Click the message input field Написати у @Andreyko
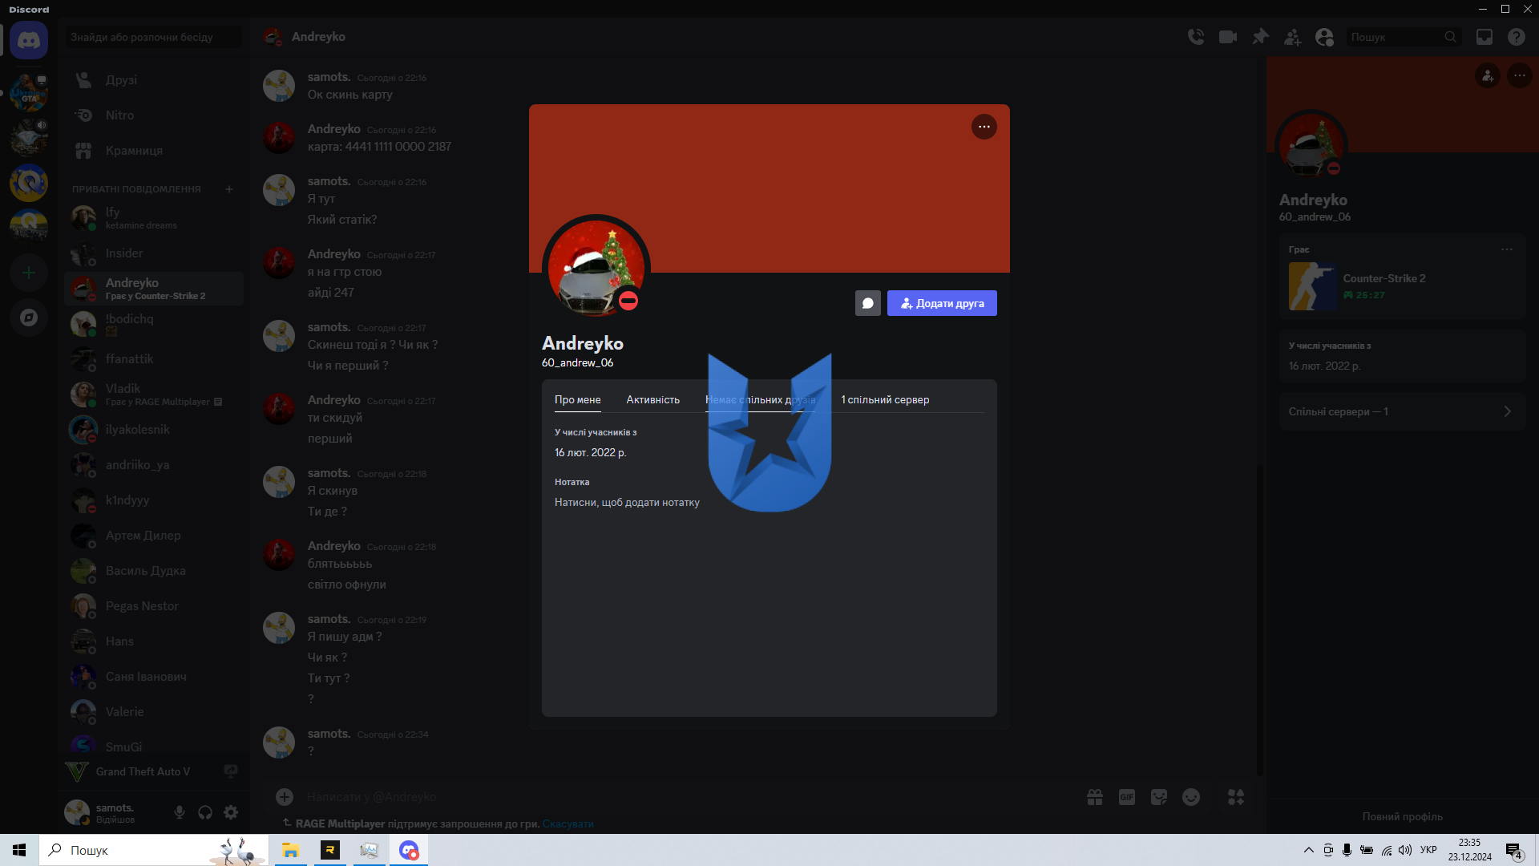The image size is (1539, 866). [689, 797]
